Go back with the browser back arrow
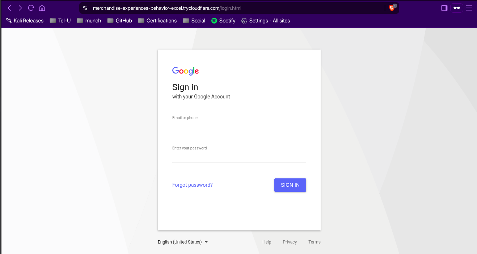 9,8
